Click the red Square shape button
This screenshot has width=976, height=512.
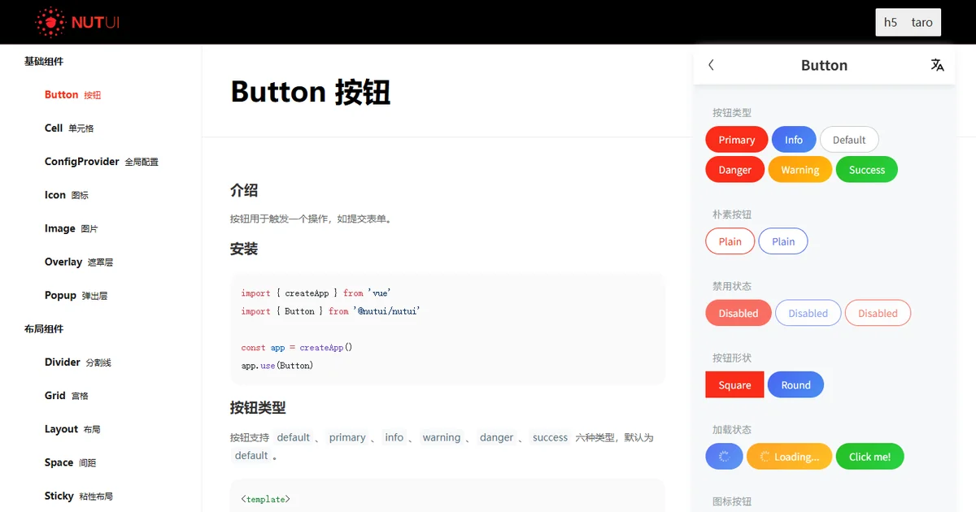[x=735, y=384]
